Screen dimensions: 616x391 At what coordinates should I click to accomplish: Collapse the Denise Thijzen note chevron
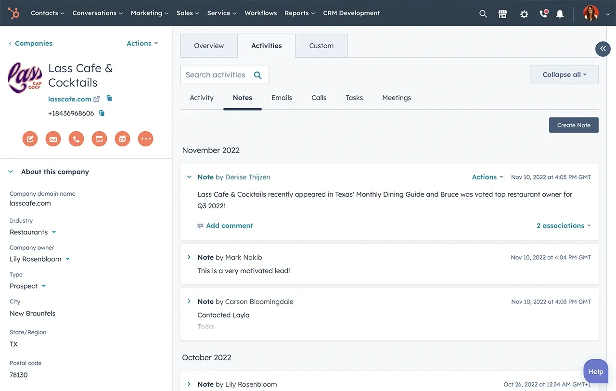coord(189,177)
